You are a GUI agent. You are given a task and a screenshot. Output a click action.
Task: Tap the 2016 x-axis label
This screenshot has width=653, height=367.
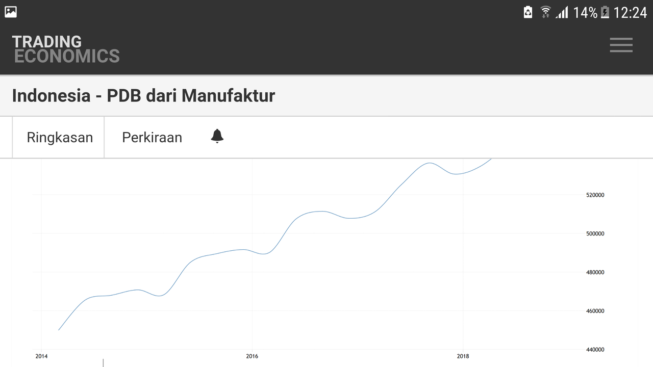[252, 356]
